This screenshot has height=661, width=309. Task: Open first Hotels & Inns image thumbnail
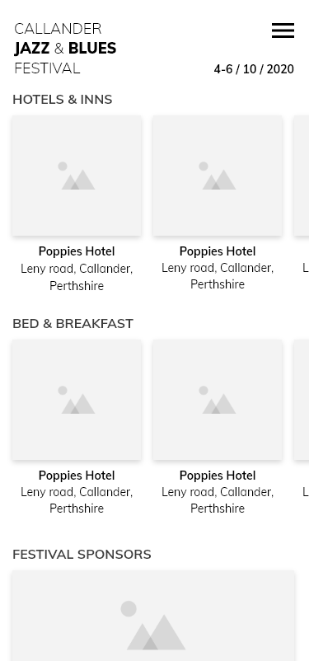point(77,176)
